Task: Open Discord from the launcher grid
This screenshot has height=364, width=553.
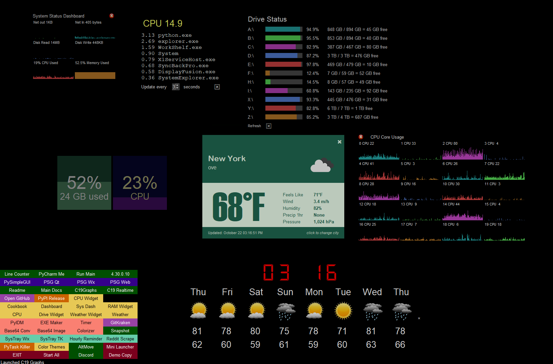Action: coord(86,355)
